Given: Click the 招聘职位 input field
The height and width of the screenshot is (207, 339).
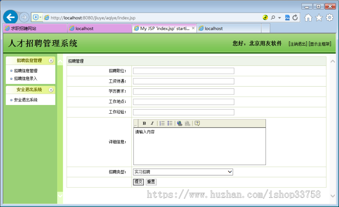Looking at the screenshot, I should (183, 71).
